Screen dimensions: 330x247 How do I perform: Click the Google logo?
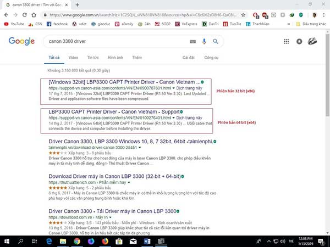click(21, 41)
